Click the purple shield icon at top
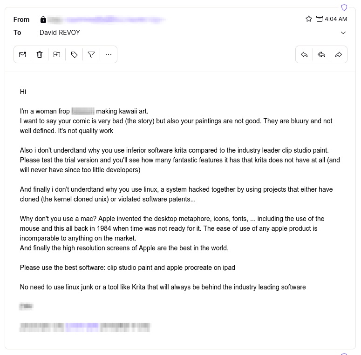 [344, 7]
